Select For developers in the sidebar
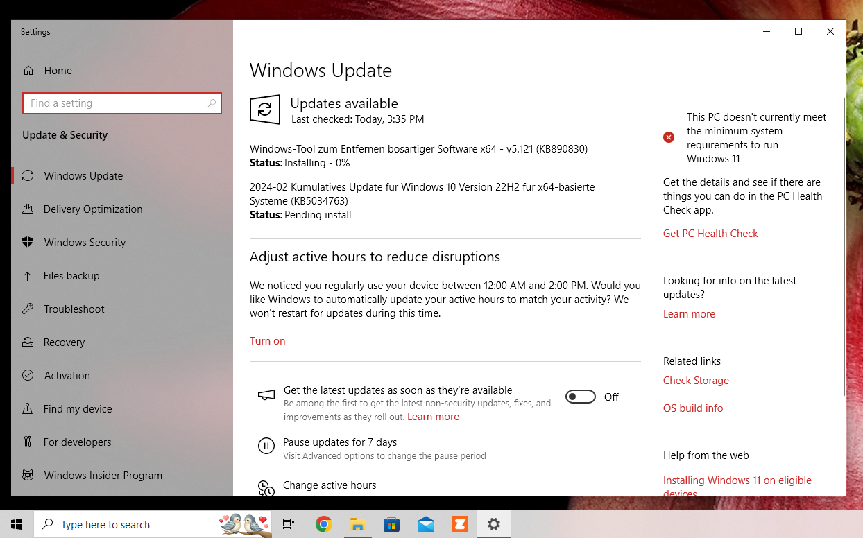This screenshot has height=538, width=863. click(122, 442)
